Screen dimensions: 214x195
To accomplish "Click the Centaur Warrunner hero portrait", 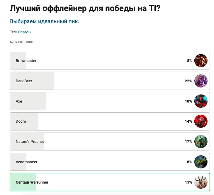I will [x=201, y=182].
